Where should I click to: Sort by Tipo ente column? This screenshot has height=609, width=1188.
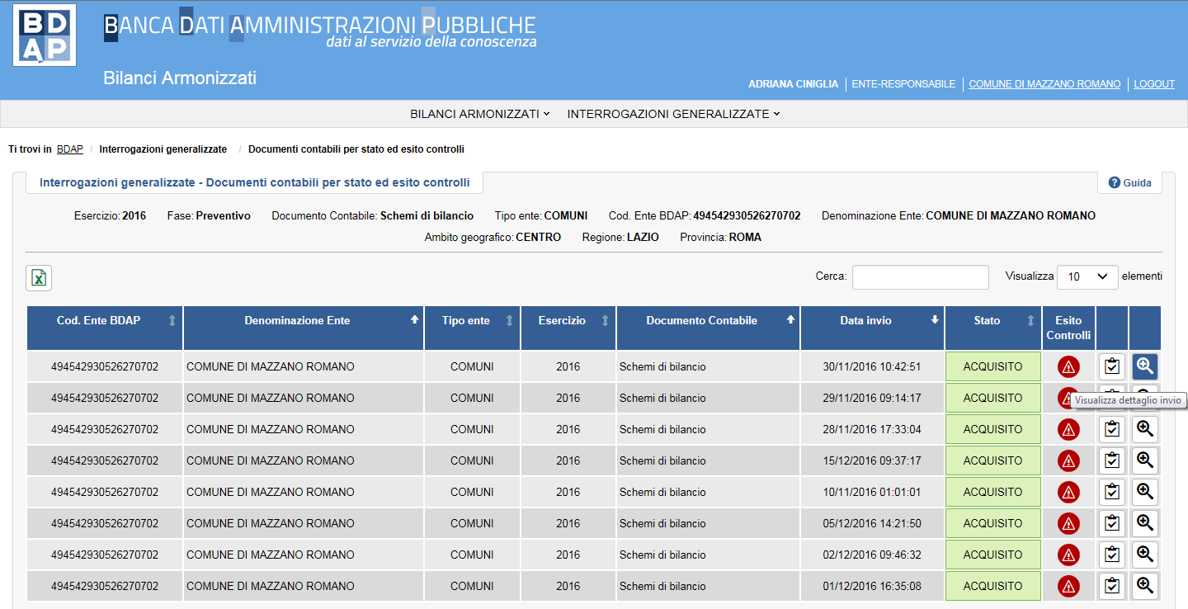coord(472,328)
